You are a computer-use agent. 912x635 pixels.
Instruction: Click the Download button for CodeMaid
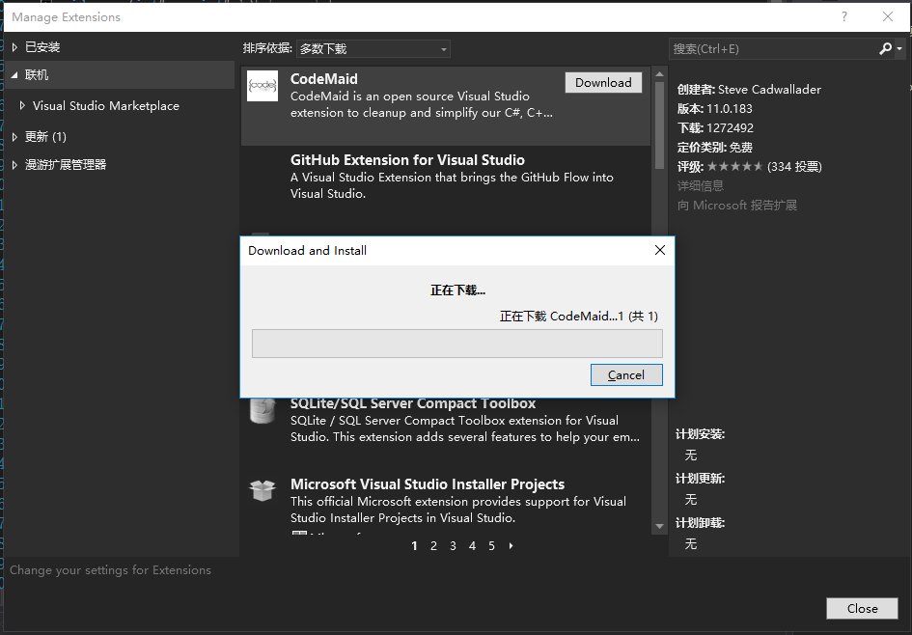tap(603, 83)
